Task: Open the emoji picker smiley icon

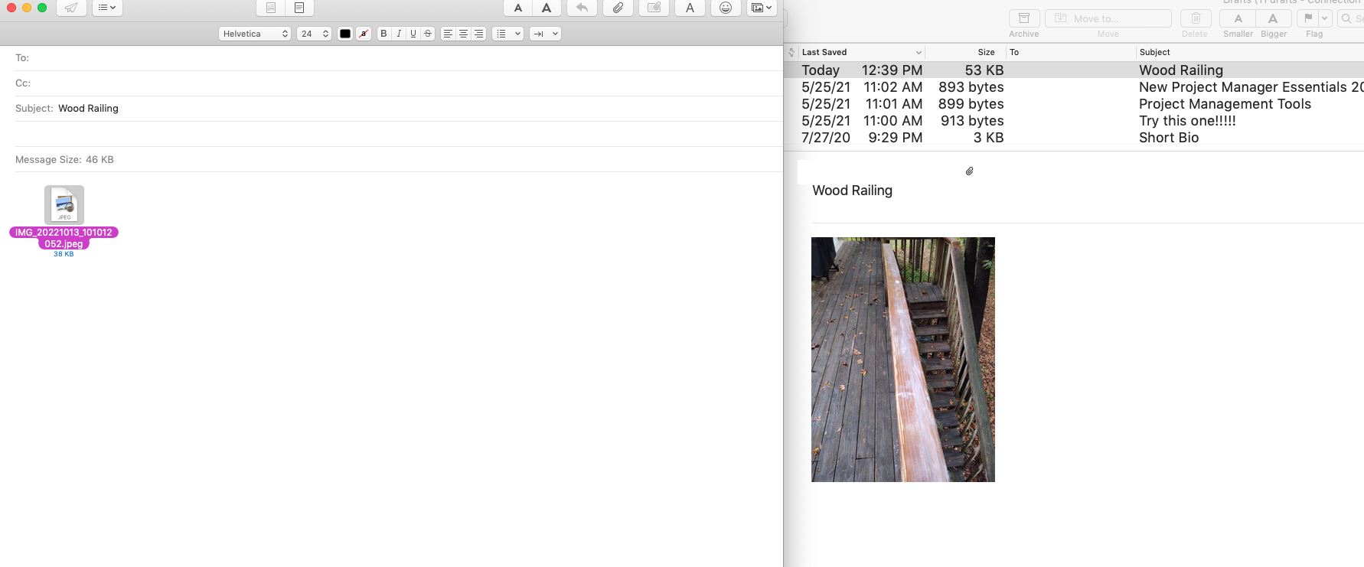Action: pos(726,8)
